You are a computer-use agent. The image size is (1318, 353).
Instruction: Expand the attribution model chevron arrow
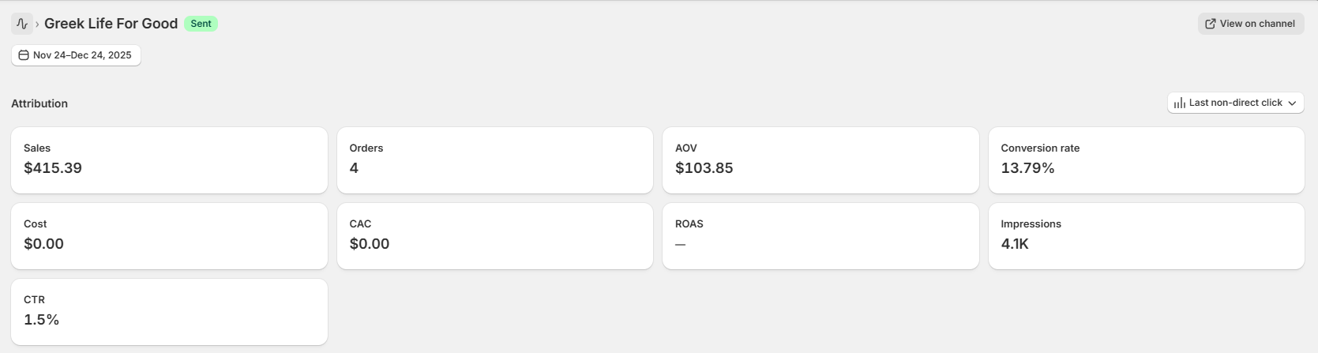1292,103
